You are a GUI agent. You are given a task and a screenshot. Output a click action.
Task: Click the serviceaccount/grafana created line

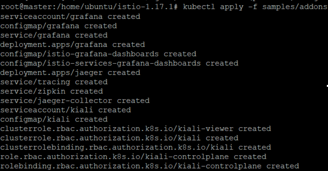(x=70, y=17)
